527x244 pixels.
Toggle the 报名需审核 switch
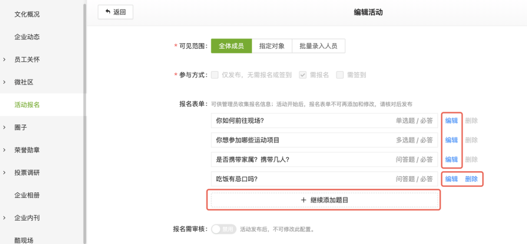click(x=224, y=229)
